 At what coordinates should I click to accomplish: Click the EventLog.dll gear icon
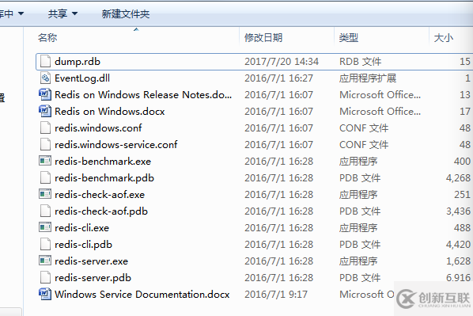click(x=45, y=78)
